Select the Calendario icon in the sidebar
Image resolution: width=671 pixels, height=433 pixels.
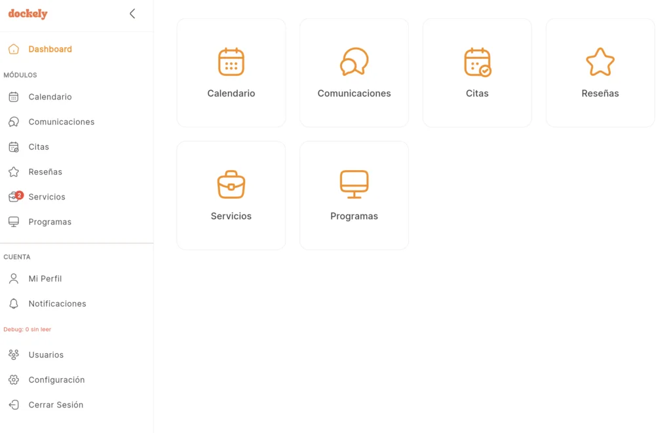13,97
